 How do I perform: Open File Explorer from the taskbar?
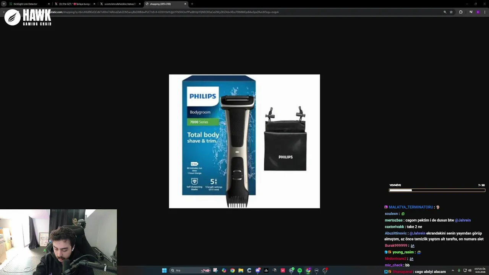[x=241, y=270]
